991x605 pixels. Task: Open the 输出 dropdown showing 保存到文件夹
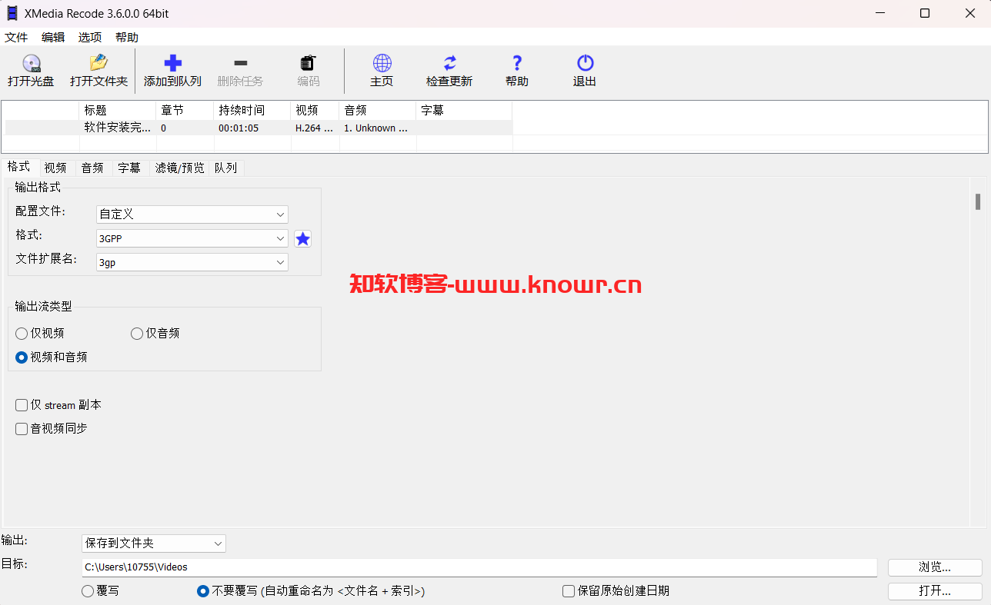154,544
